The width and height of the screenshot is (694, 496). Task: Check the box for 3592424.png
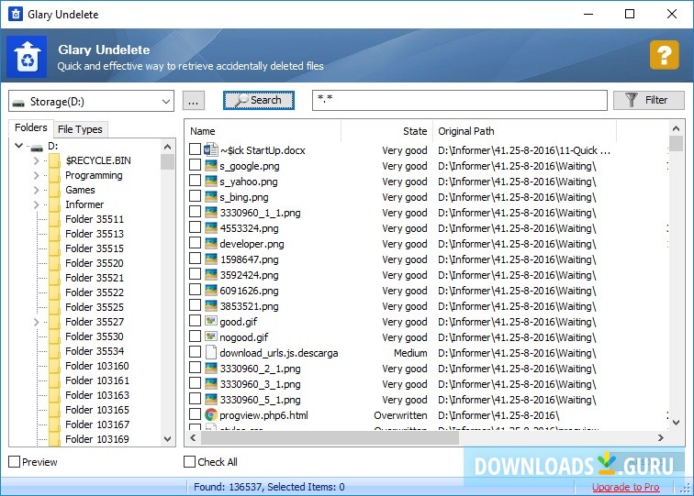click(195, 273)
